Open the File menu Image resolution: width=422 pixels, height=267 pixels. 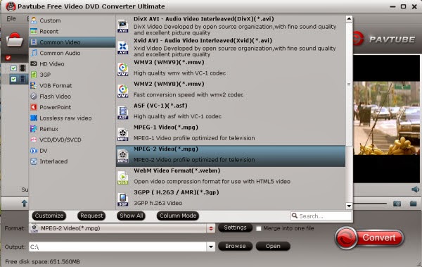coord(11,18)
